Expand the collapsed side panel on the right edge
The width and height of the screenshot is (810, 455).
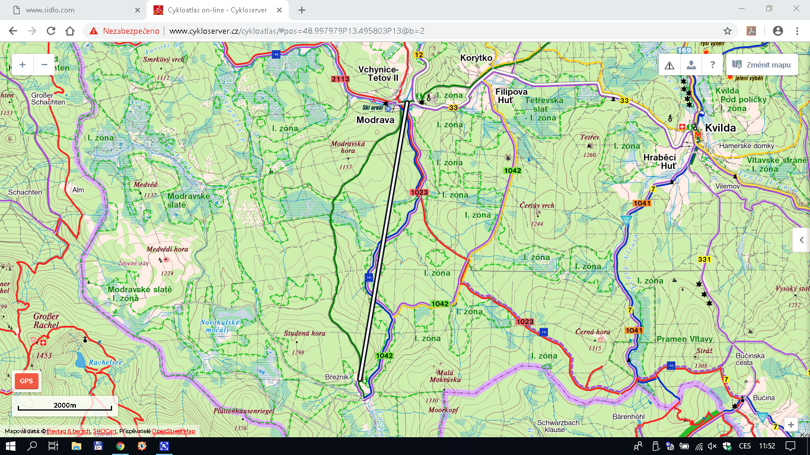(x=802, y=240)
